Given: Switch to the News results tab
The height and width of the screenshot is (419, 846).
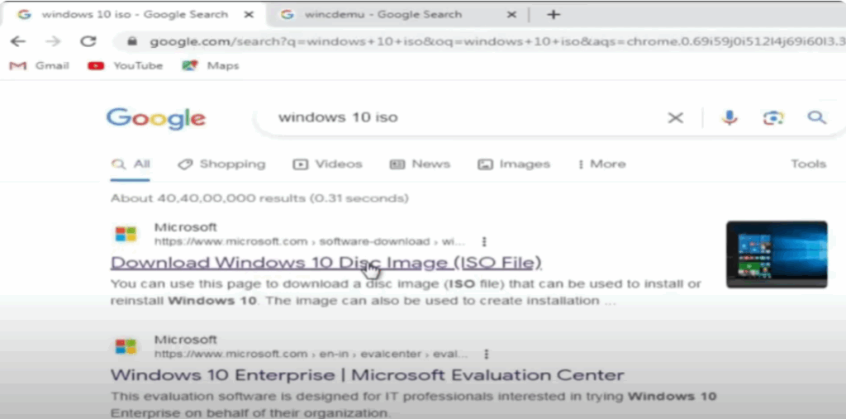Looking at the screenshot, I should tap(420, 164).
